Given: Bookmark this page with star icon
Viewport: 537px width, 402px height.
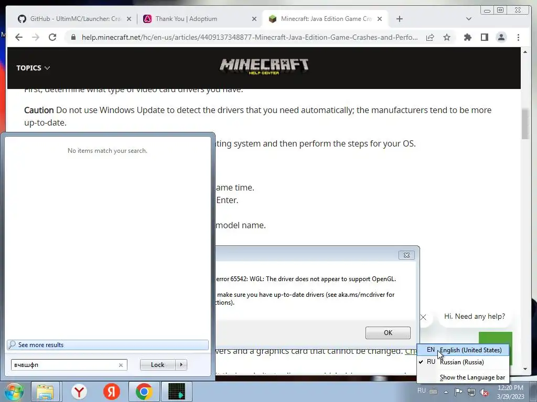Looking at the screenshot, I should click(447, 37).
